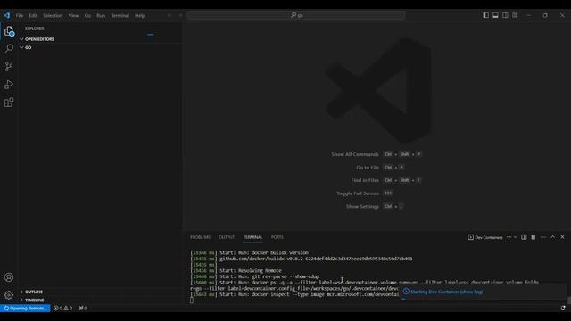Select the Terminal tab
The height and width of the screenshot is (321, 571).
click(252, 237)
